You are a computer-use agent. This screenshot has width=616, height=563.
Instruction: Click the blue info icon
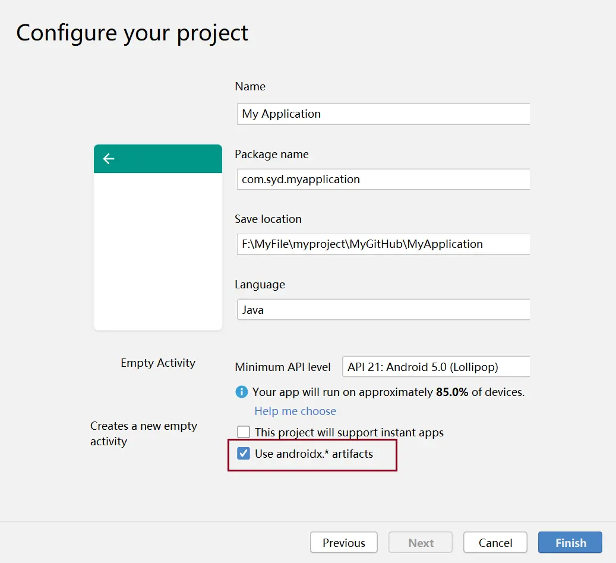coord(242,392)
